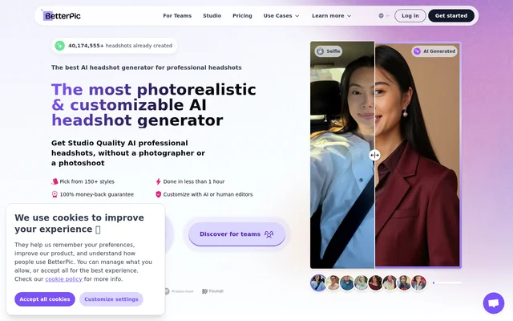The image size is (513, 321).
Task: Open the chat support bubble icon
Action: click(494, 303)
